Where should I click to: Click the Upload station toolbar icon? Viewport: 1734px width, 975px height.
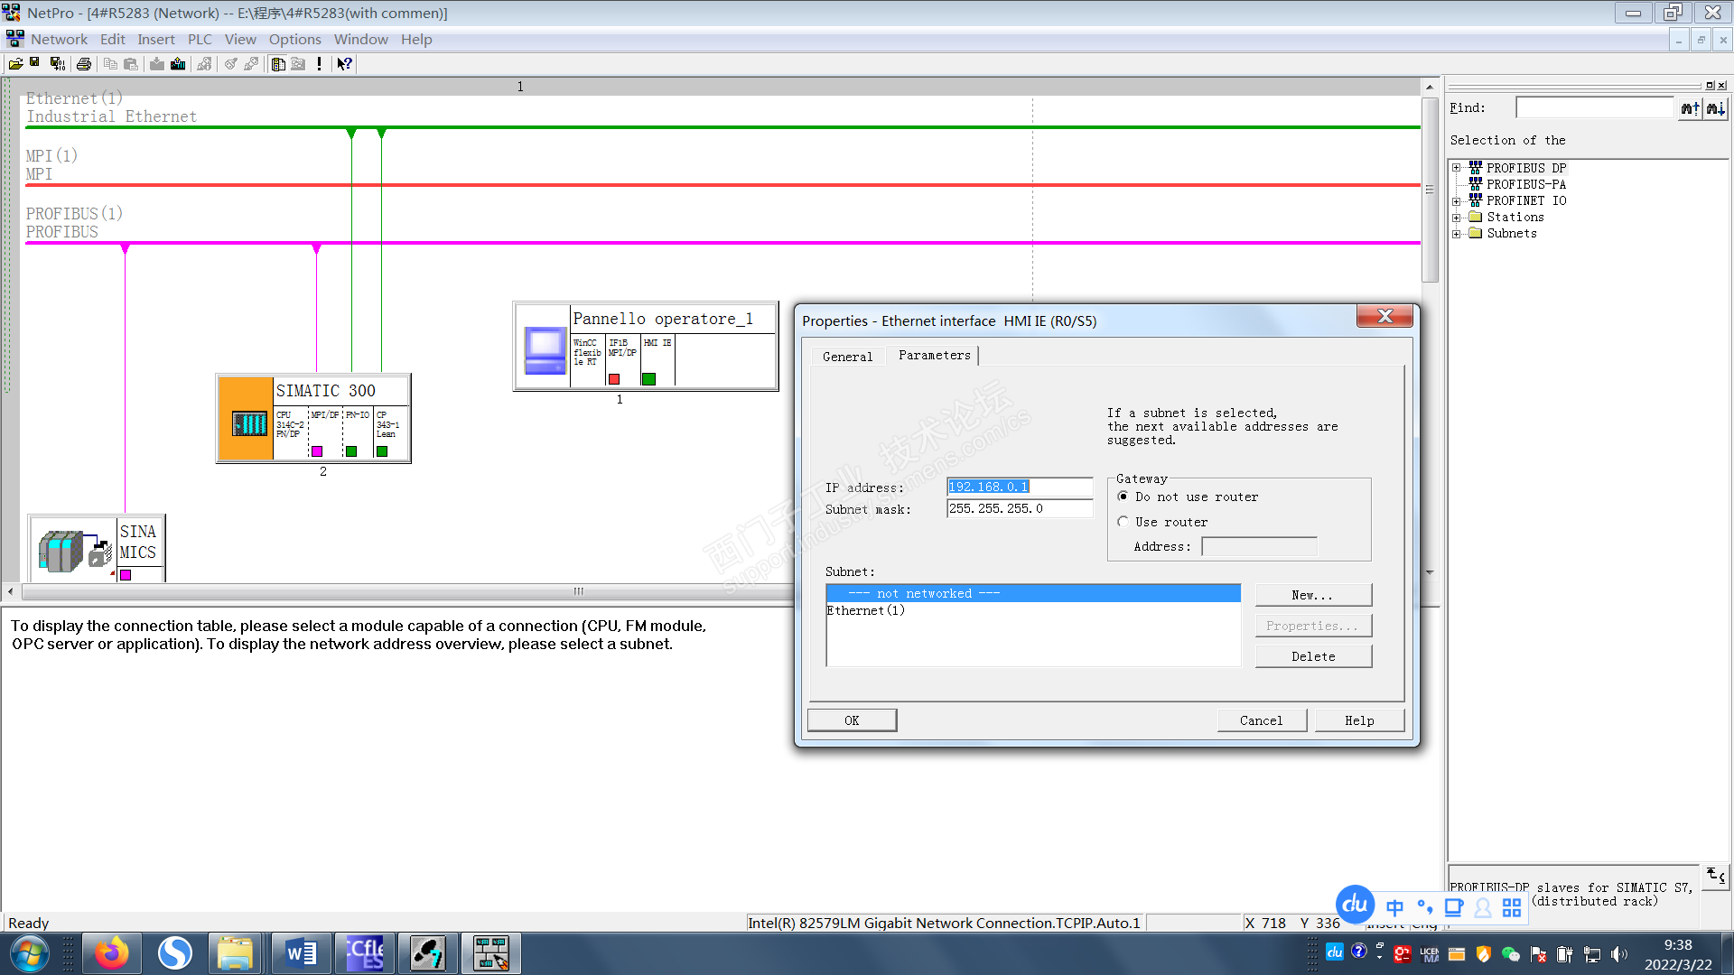pyautogui.click(x=178, y=64)
